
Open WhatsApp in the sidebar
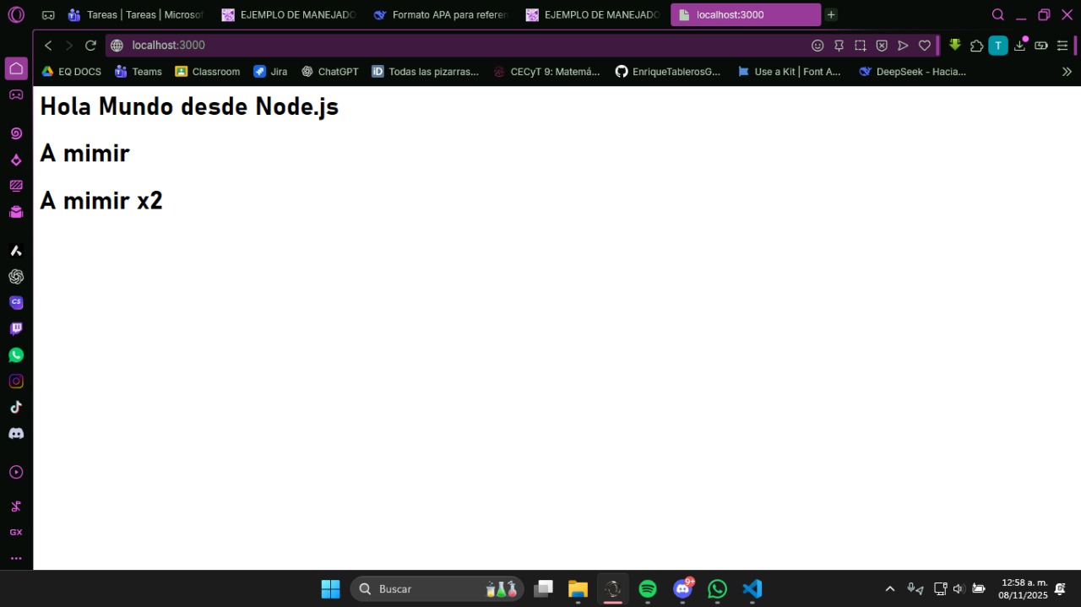pos(16,355)
